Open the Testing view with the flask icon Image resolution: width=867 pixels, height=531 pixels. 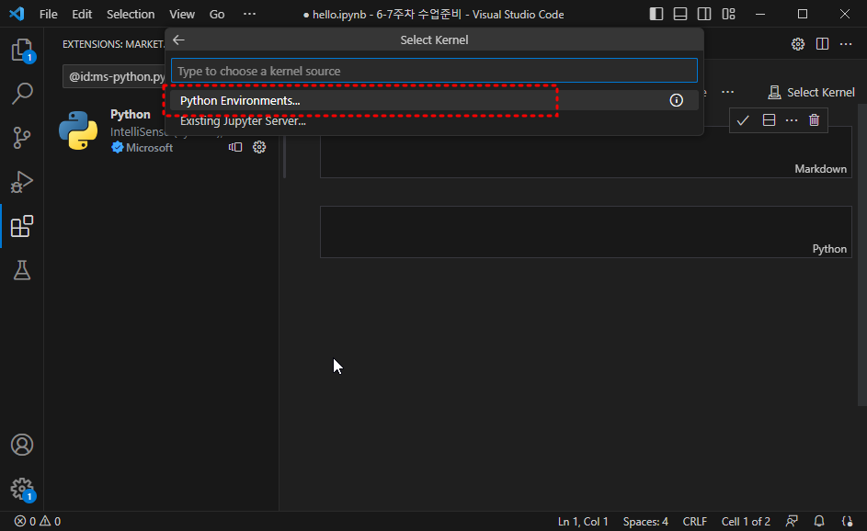[22, 269]
